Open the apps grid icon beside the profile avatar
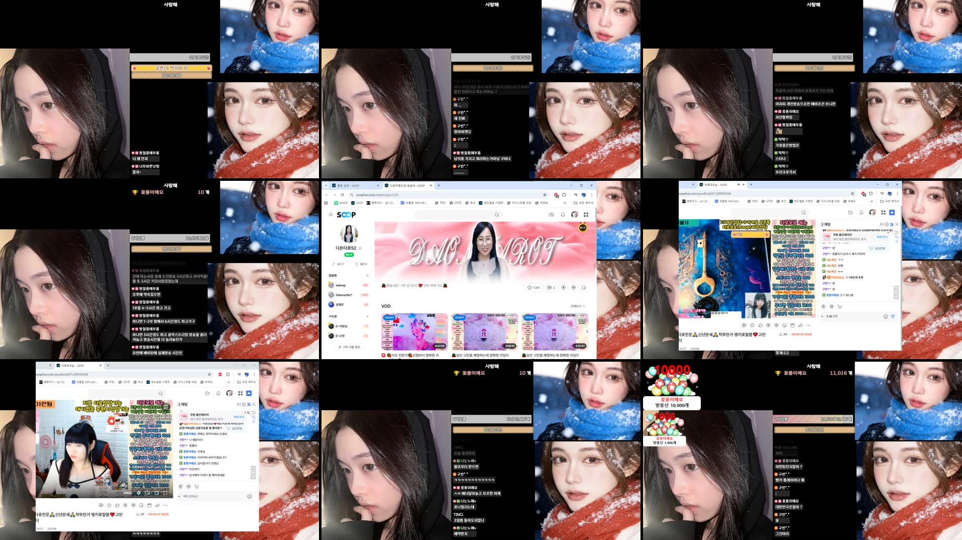 point(586,214)
